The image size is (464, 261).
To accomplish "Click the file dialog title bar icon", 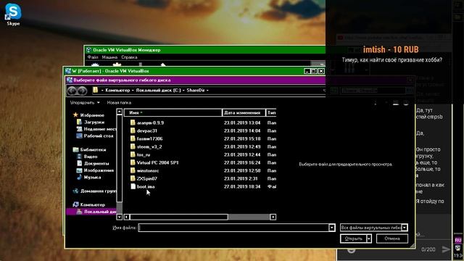I will tap(70, 80).
